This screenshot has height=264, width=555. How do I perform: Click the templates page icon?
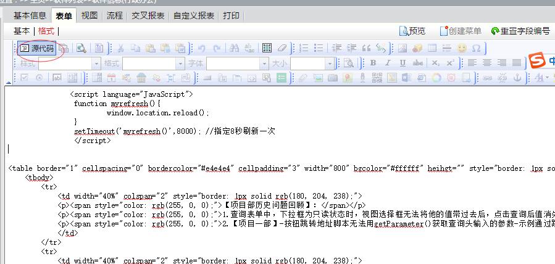(x=99, y=48)
